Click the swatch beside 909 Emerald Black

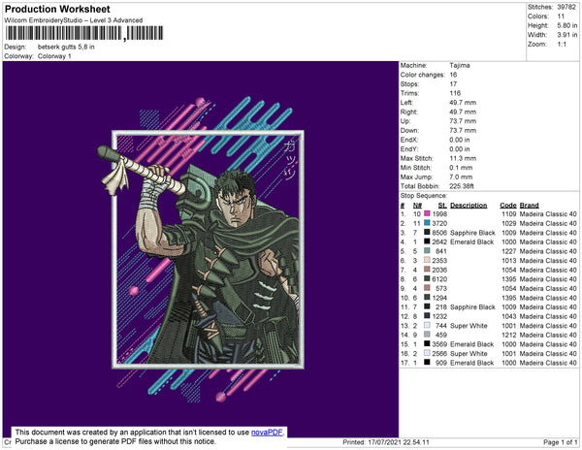pyautogui.click(x=427, y=362)
